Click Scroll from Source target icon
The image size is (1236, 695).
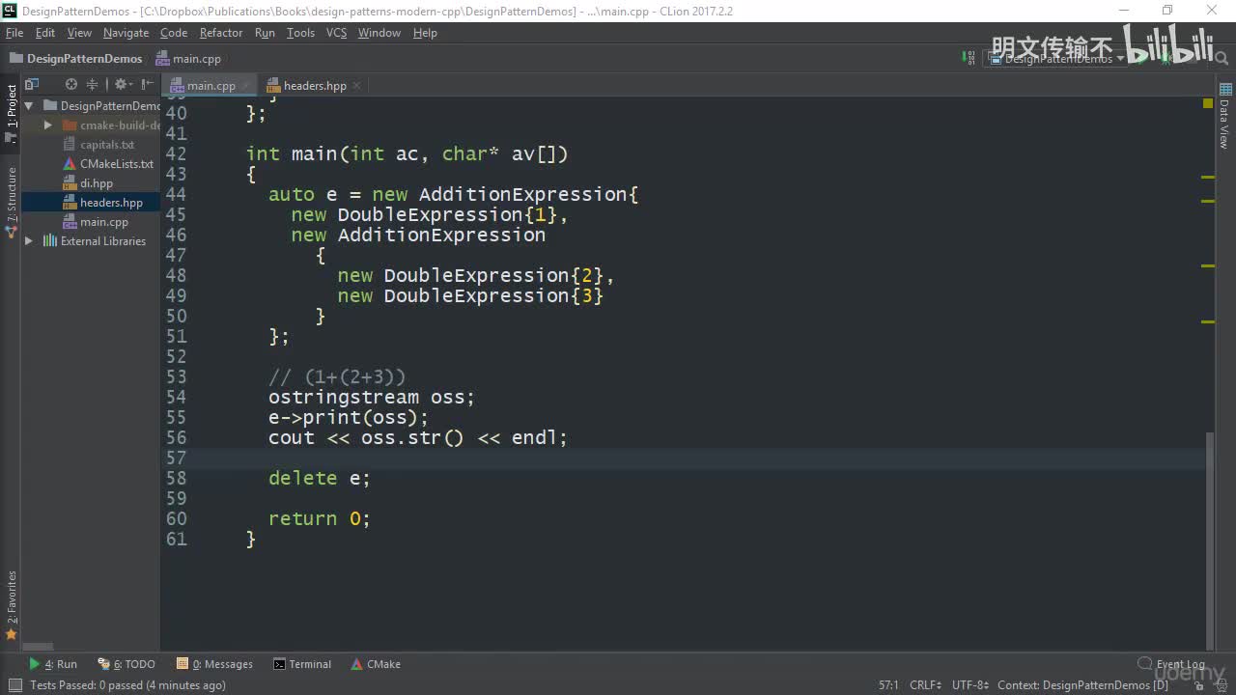click(x=70, y=85)
